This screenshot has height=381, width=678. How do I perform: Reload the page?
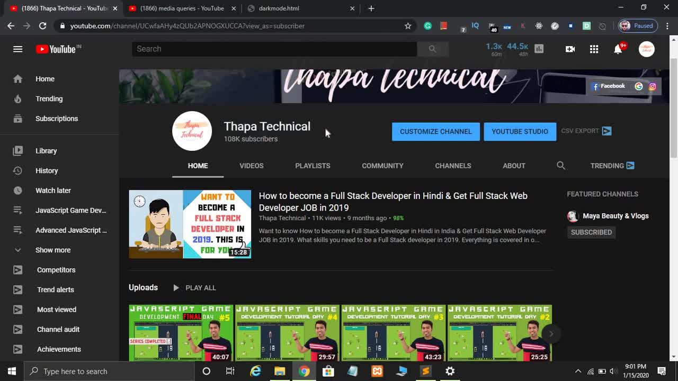[43, 25]
